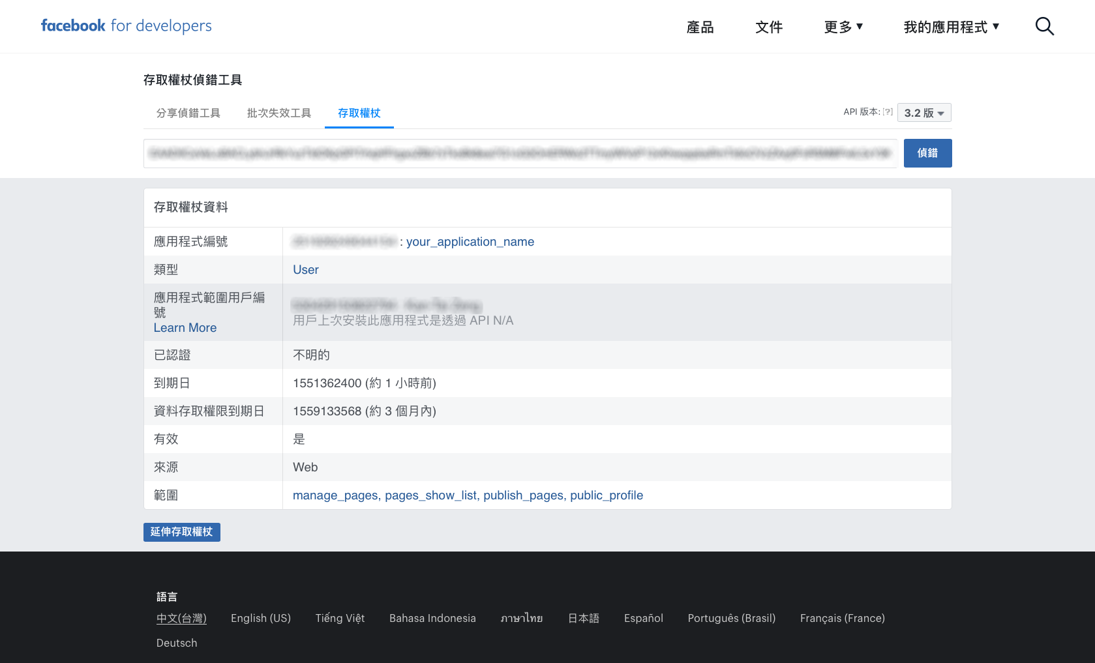Select 中文(台灣) language
This screenshot has width=1095, height=663.
(181, 618)
